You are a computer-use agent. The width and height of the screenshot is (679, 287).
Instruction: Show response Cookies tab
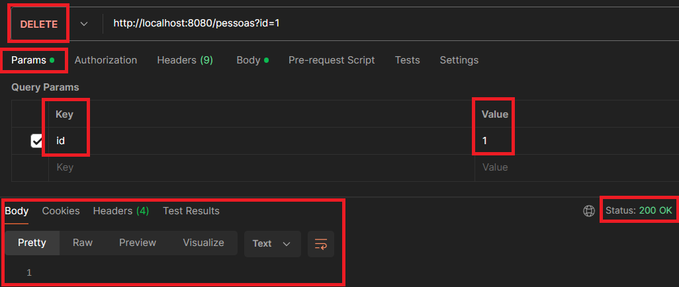click(61, 211)
